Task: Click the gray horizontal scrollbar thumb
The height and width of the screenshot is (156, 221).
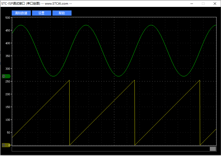Action: (213, 149)
